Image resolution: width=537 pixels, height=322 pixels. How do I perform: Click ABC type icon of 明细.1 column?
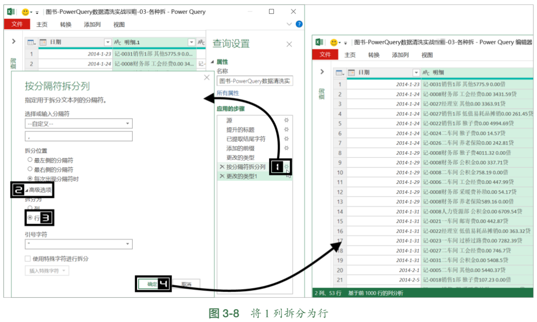(x=117, y=42)
